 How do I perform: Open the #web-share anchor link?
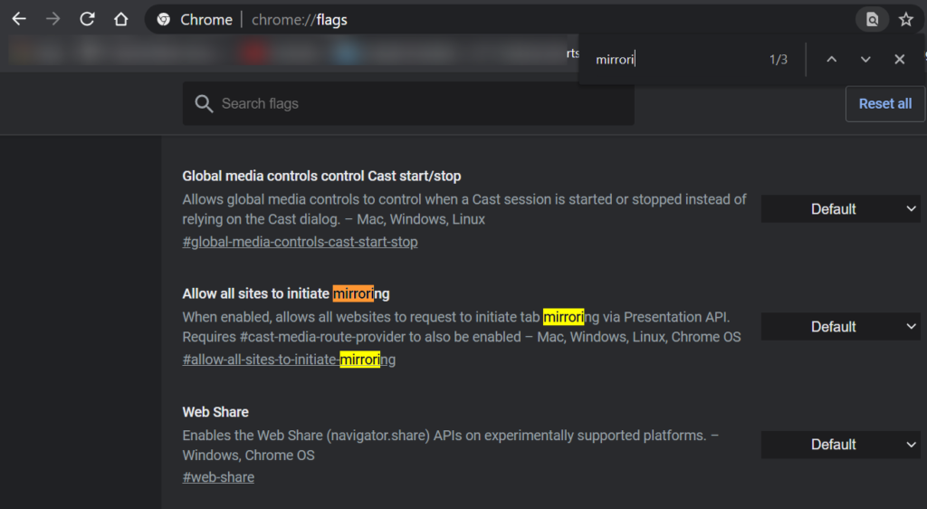click(218, 477)
